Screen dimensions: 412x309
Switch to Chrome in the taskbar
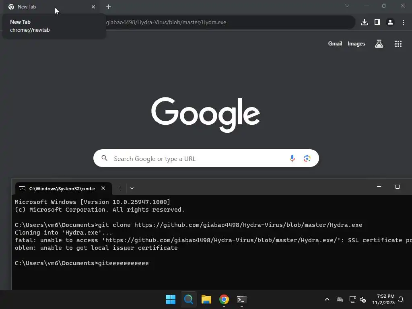tap(224, 299)
